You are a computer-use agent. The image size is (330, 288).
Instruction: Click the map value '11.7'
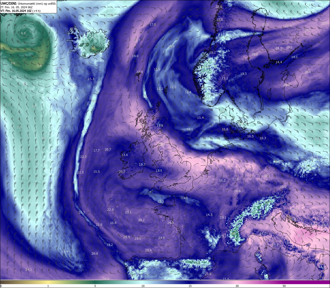142,164
